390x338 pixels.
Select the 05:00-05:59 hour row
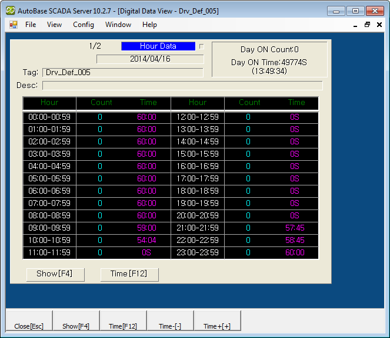tap(96, 178)
